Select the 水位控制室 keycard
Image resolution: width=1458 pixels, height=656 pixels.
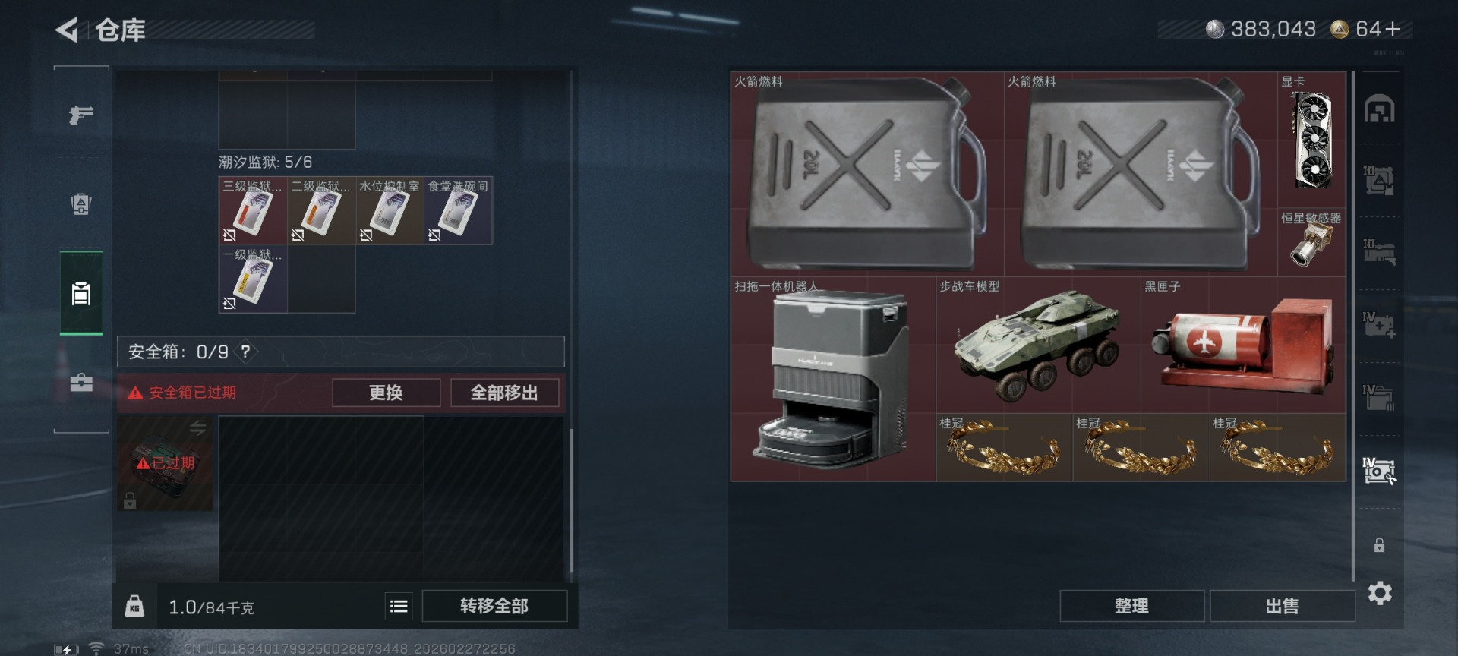pyautogui.click(x=390, y=210)
